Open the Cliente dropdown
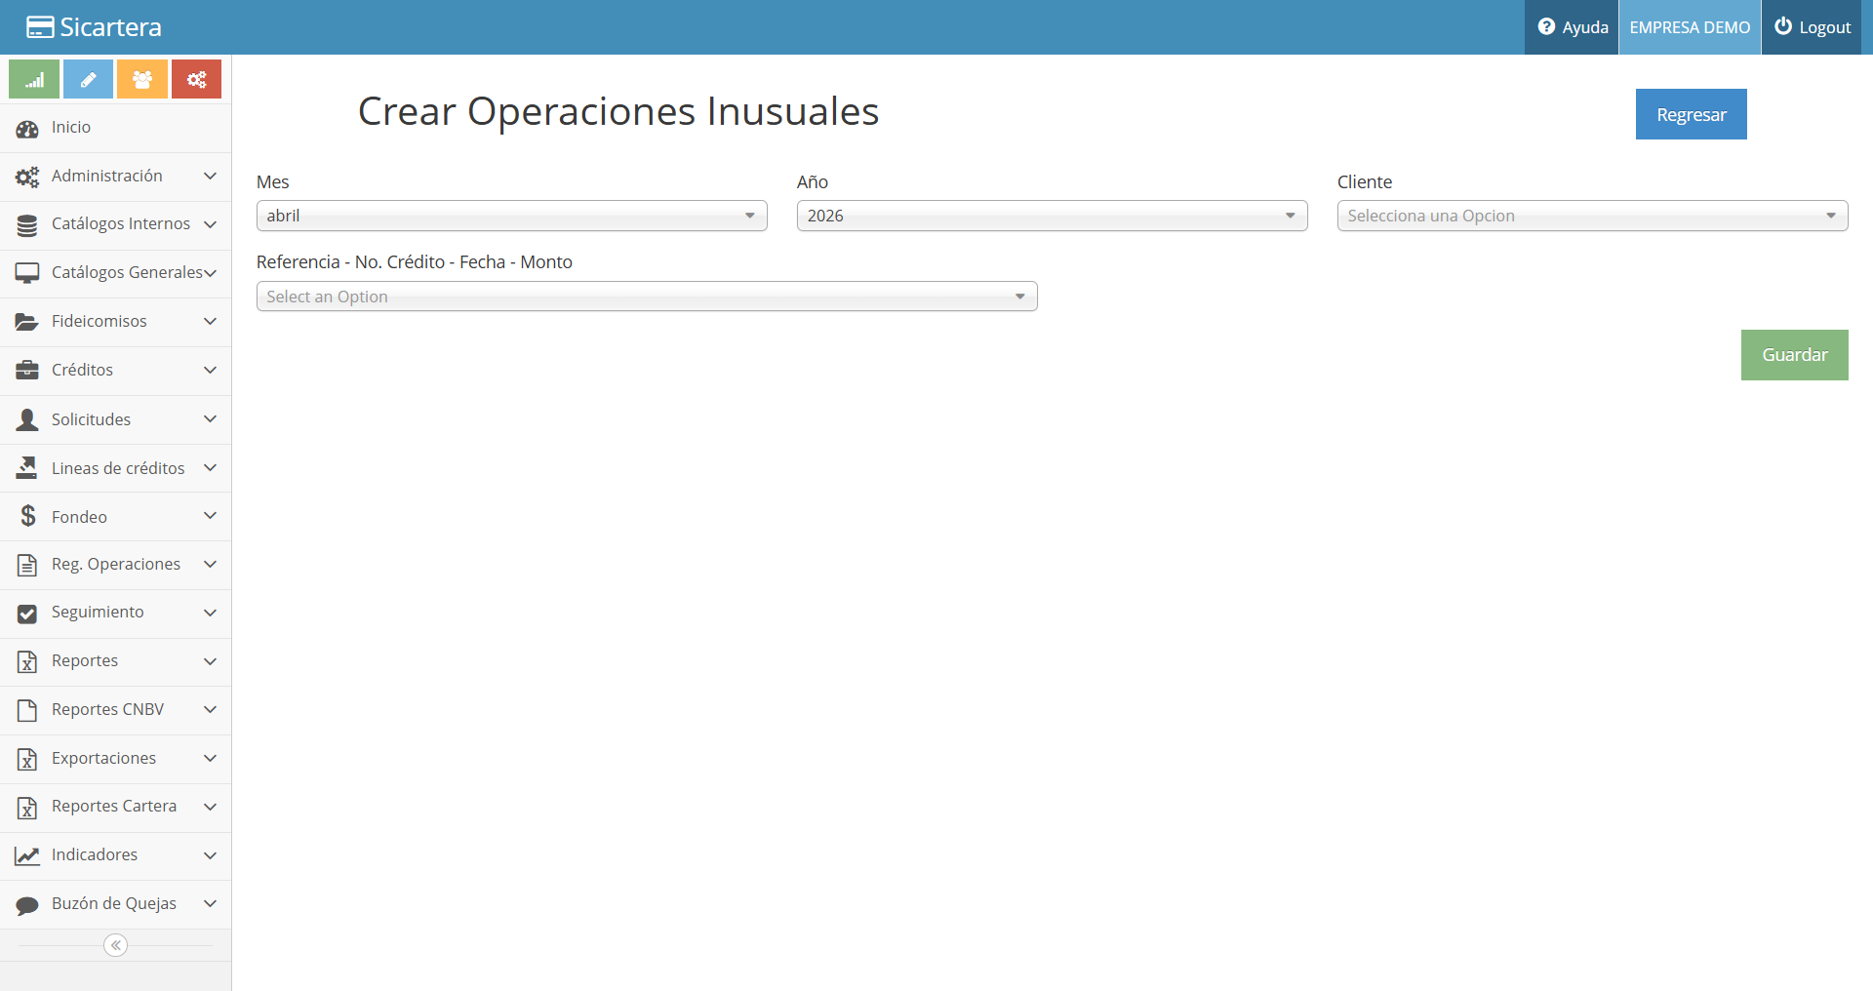Screen dimensions: 1873x991 [1592, 216]
